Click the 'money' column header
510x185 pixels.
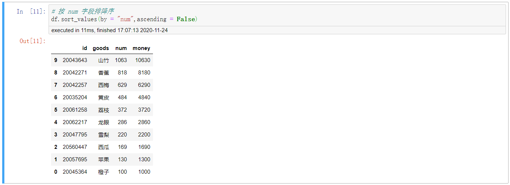tap(141, 48)
